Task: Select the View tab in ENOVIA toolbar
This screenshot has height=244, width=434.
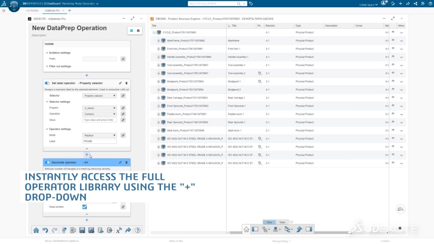Action: coord(269,222)
